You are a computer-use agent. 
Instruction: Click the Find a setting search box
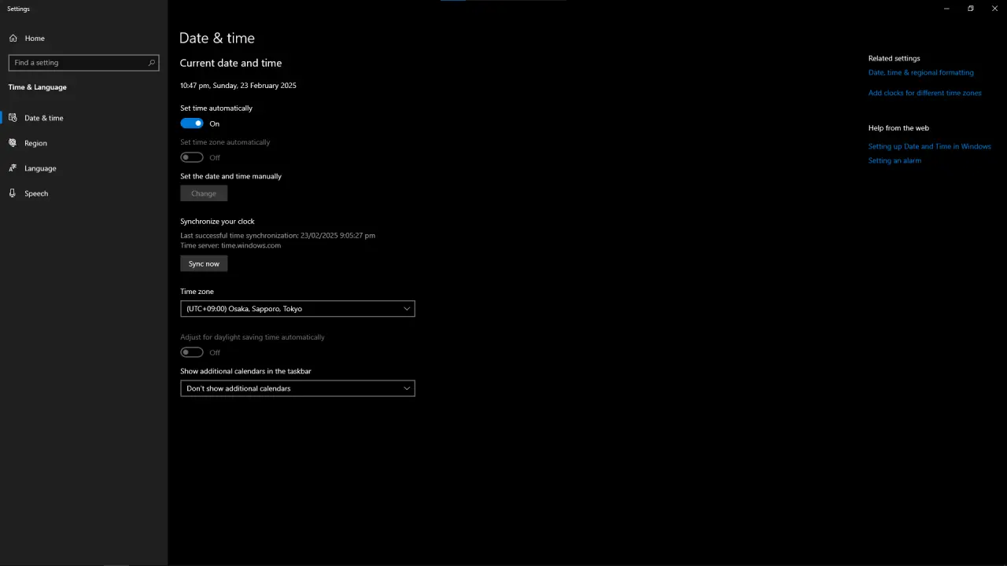(83, 62)
